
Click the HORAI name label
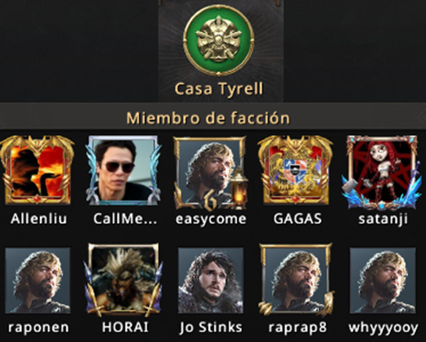(125, 327)
